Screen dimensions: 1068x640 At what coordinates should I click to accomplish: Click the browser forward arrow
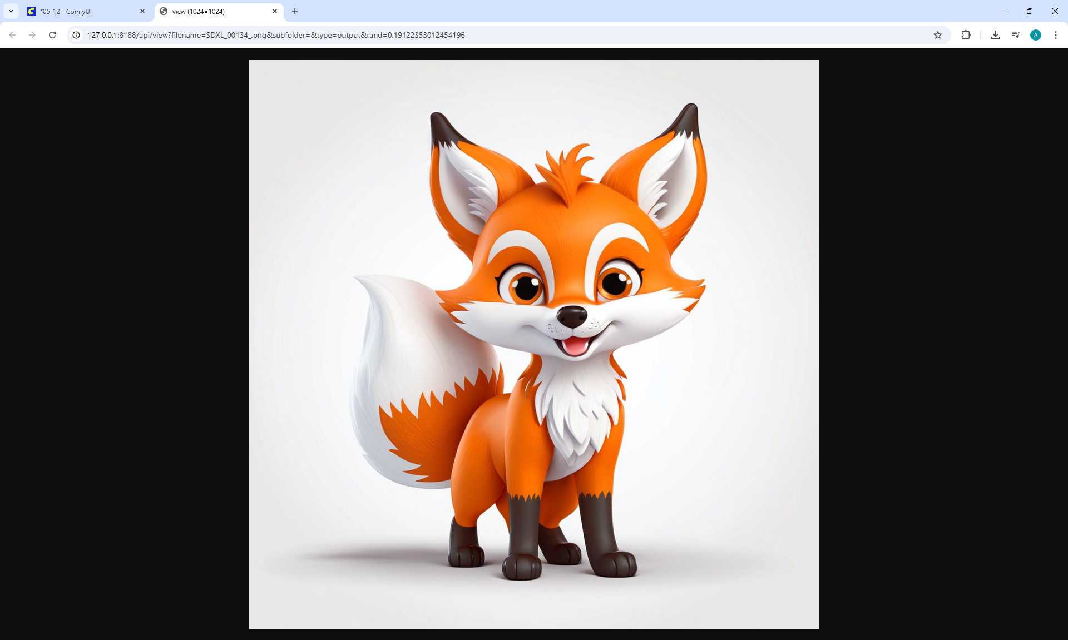pyautogui.click(x=32, y=35)
